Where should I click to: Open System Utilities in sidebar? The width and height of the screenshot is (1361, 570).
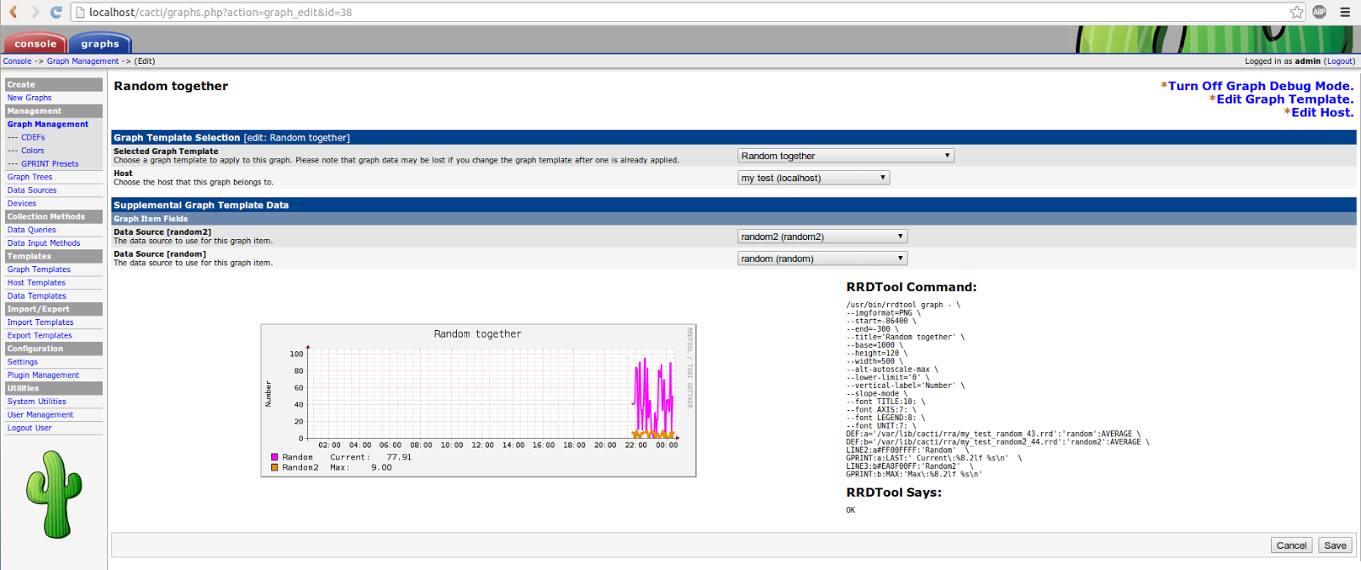37,402
